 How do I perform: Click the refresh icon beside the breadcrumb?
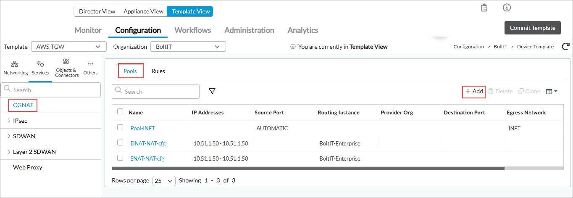click(565, 47)
